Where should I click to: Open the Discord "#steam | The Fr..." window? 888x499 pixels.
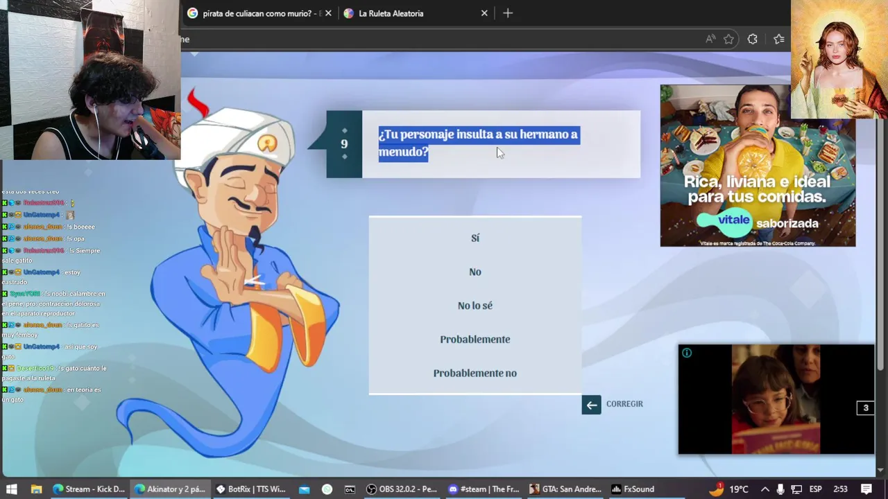484,489
